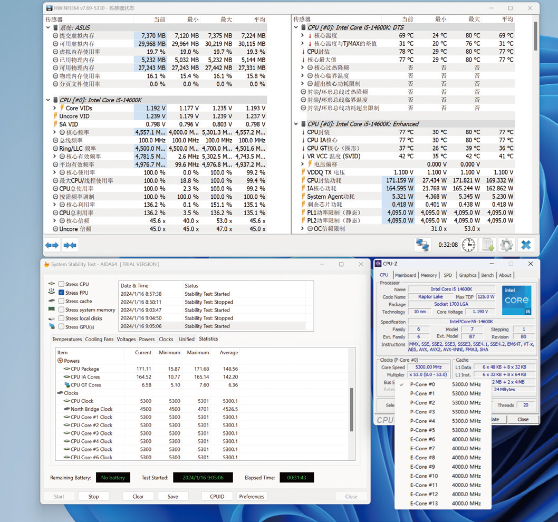
Task: Click the Uncore VID lightning icon
Action: coord(55,116)
